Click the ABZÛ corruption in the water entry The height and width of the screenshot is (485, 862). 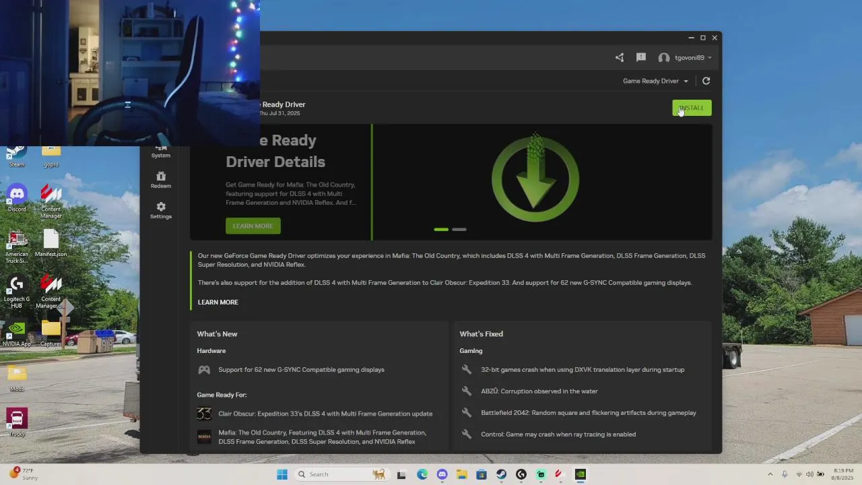click(x=539, y=391)
